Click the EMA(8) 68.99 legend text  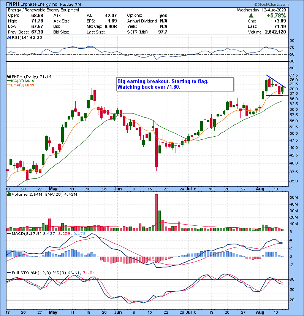(x=22, y=85)
